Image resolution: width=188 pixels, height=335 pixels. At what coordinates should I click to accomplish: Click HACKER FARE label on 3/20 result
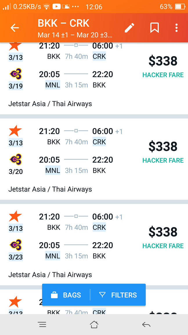163,161
